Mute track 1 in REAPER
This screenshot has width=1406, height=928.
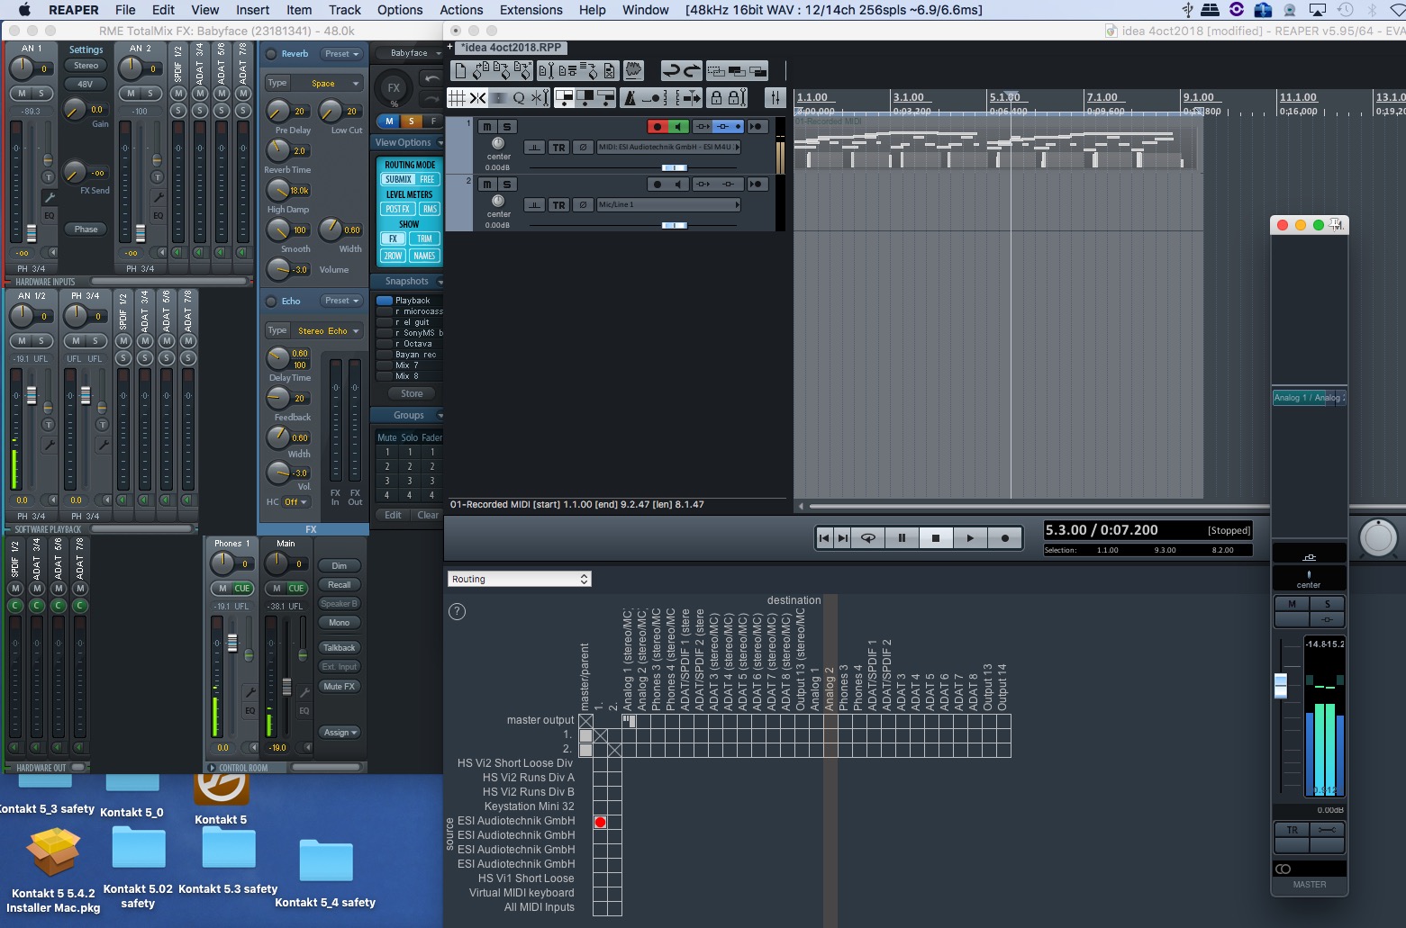(x=487, y=127)
